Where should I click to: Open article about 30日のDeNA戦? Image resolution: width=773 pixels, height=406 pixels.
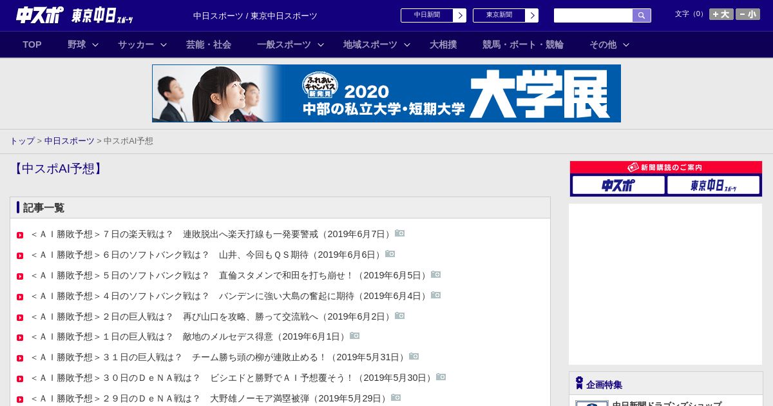coord(233,378)
